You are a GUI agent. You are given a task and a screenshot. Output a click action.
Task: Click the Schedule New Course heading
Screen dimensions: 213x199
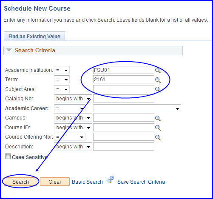(x=37, y=9)
